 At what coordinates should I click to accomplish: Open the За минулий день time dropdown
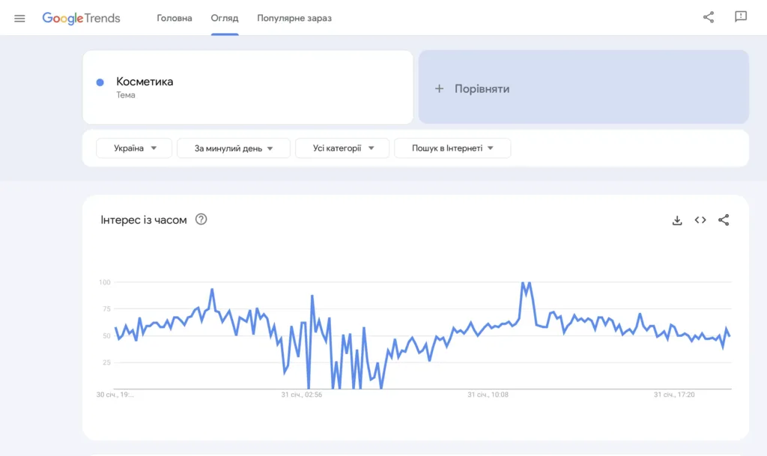pyautogui.click(x=233, y=148)
